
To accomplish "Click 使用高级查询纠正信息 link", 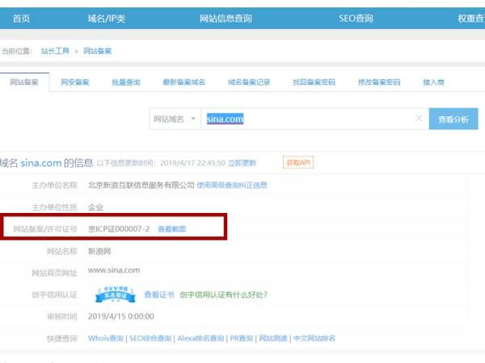I will 232,185.
